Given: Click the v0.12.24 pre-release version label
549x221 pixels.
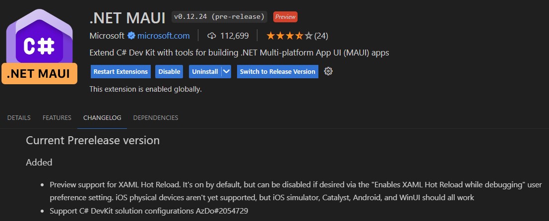Looking at the screenshot, I should pyautogui.click(x=220, y=17).
